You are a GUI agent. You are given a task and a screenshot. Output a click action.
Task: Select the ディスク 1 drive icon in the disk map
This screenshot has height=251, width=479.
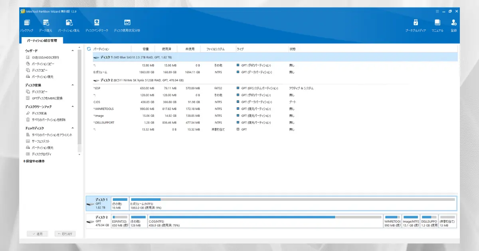point(91,204)
